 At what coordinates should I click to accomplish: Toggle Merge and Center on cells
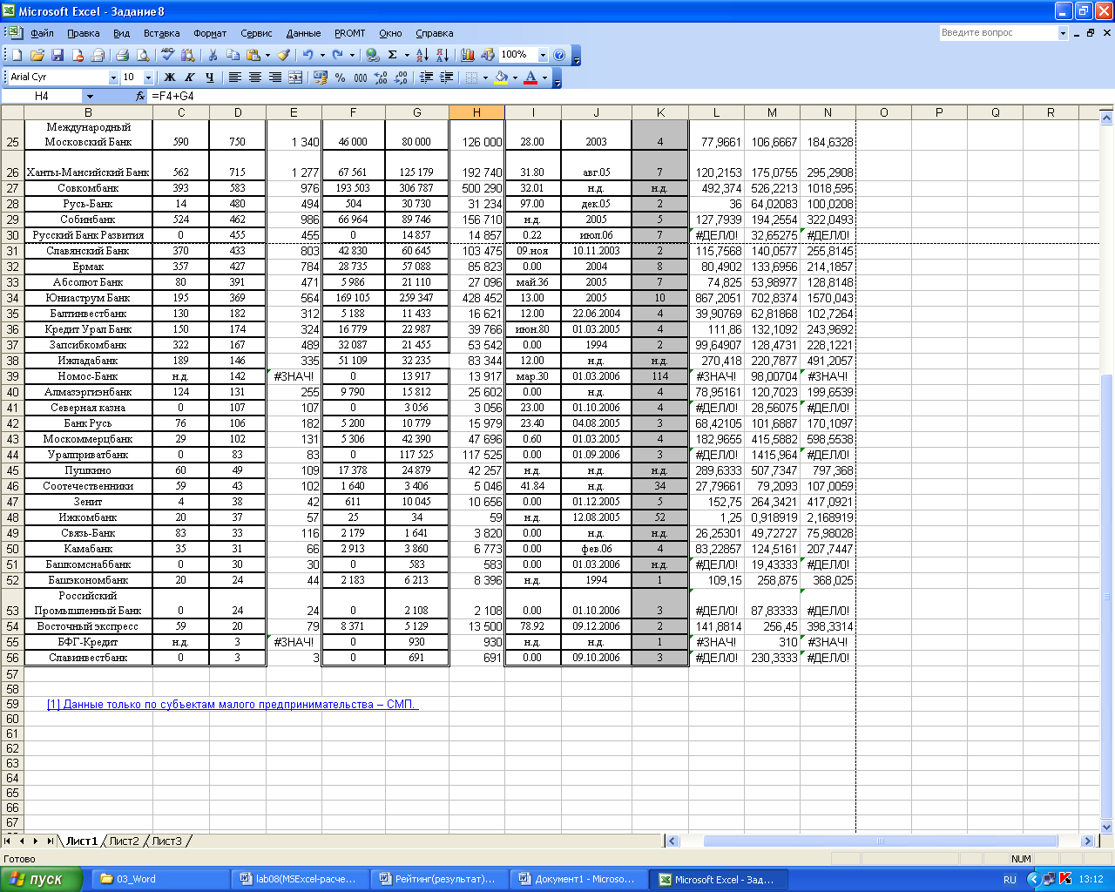pyautogui.click(x=295, y=78)
